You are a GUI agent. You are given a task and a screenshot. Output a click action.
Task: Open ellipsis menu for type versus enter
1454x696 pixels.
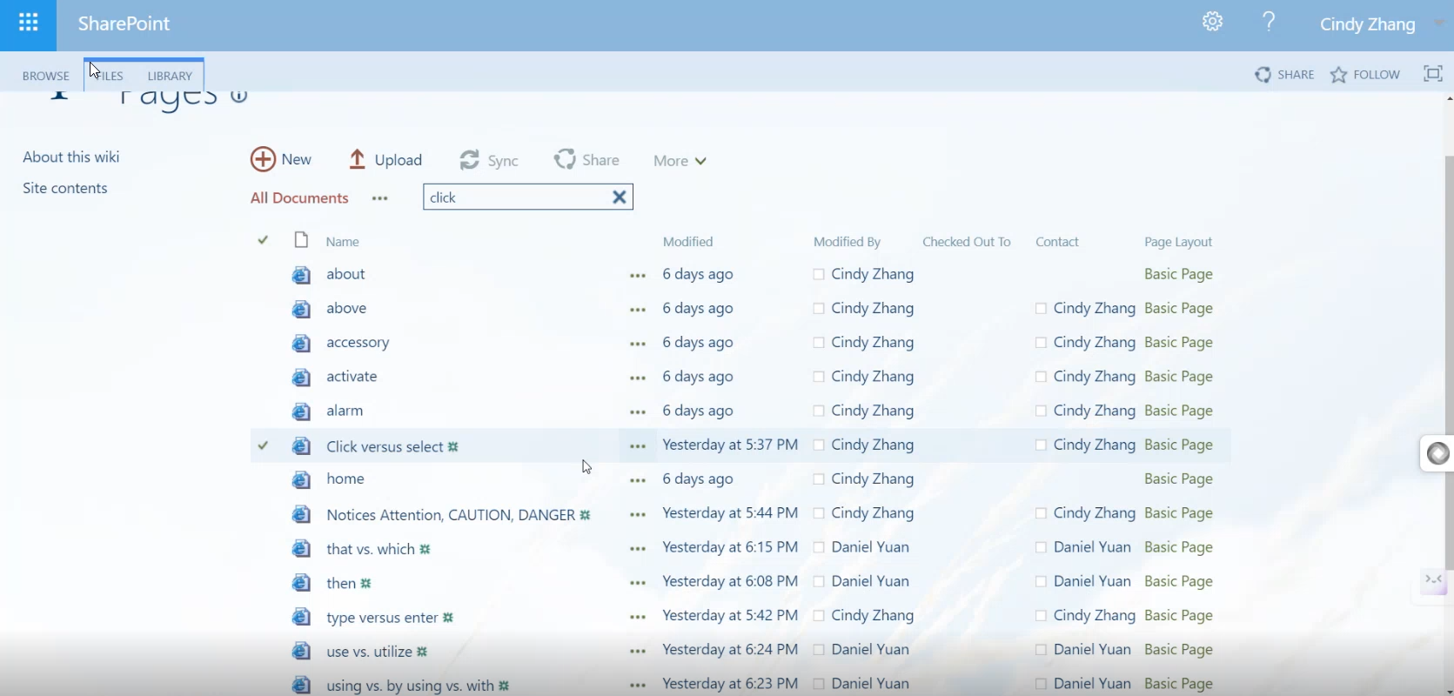point(638,617)
